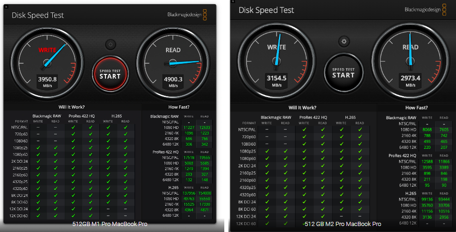Click H.265 NTSC/PAL write value 137956
This screenshot has height=232, width=456.
point(189,193)
